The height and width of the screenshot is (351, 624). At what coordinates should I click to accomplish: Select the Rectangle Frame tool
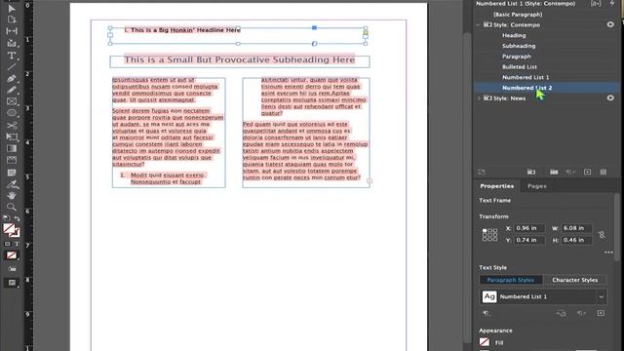coord(12,101)
